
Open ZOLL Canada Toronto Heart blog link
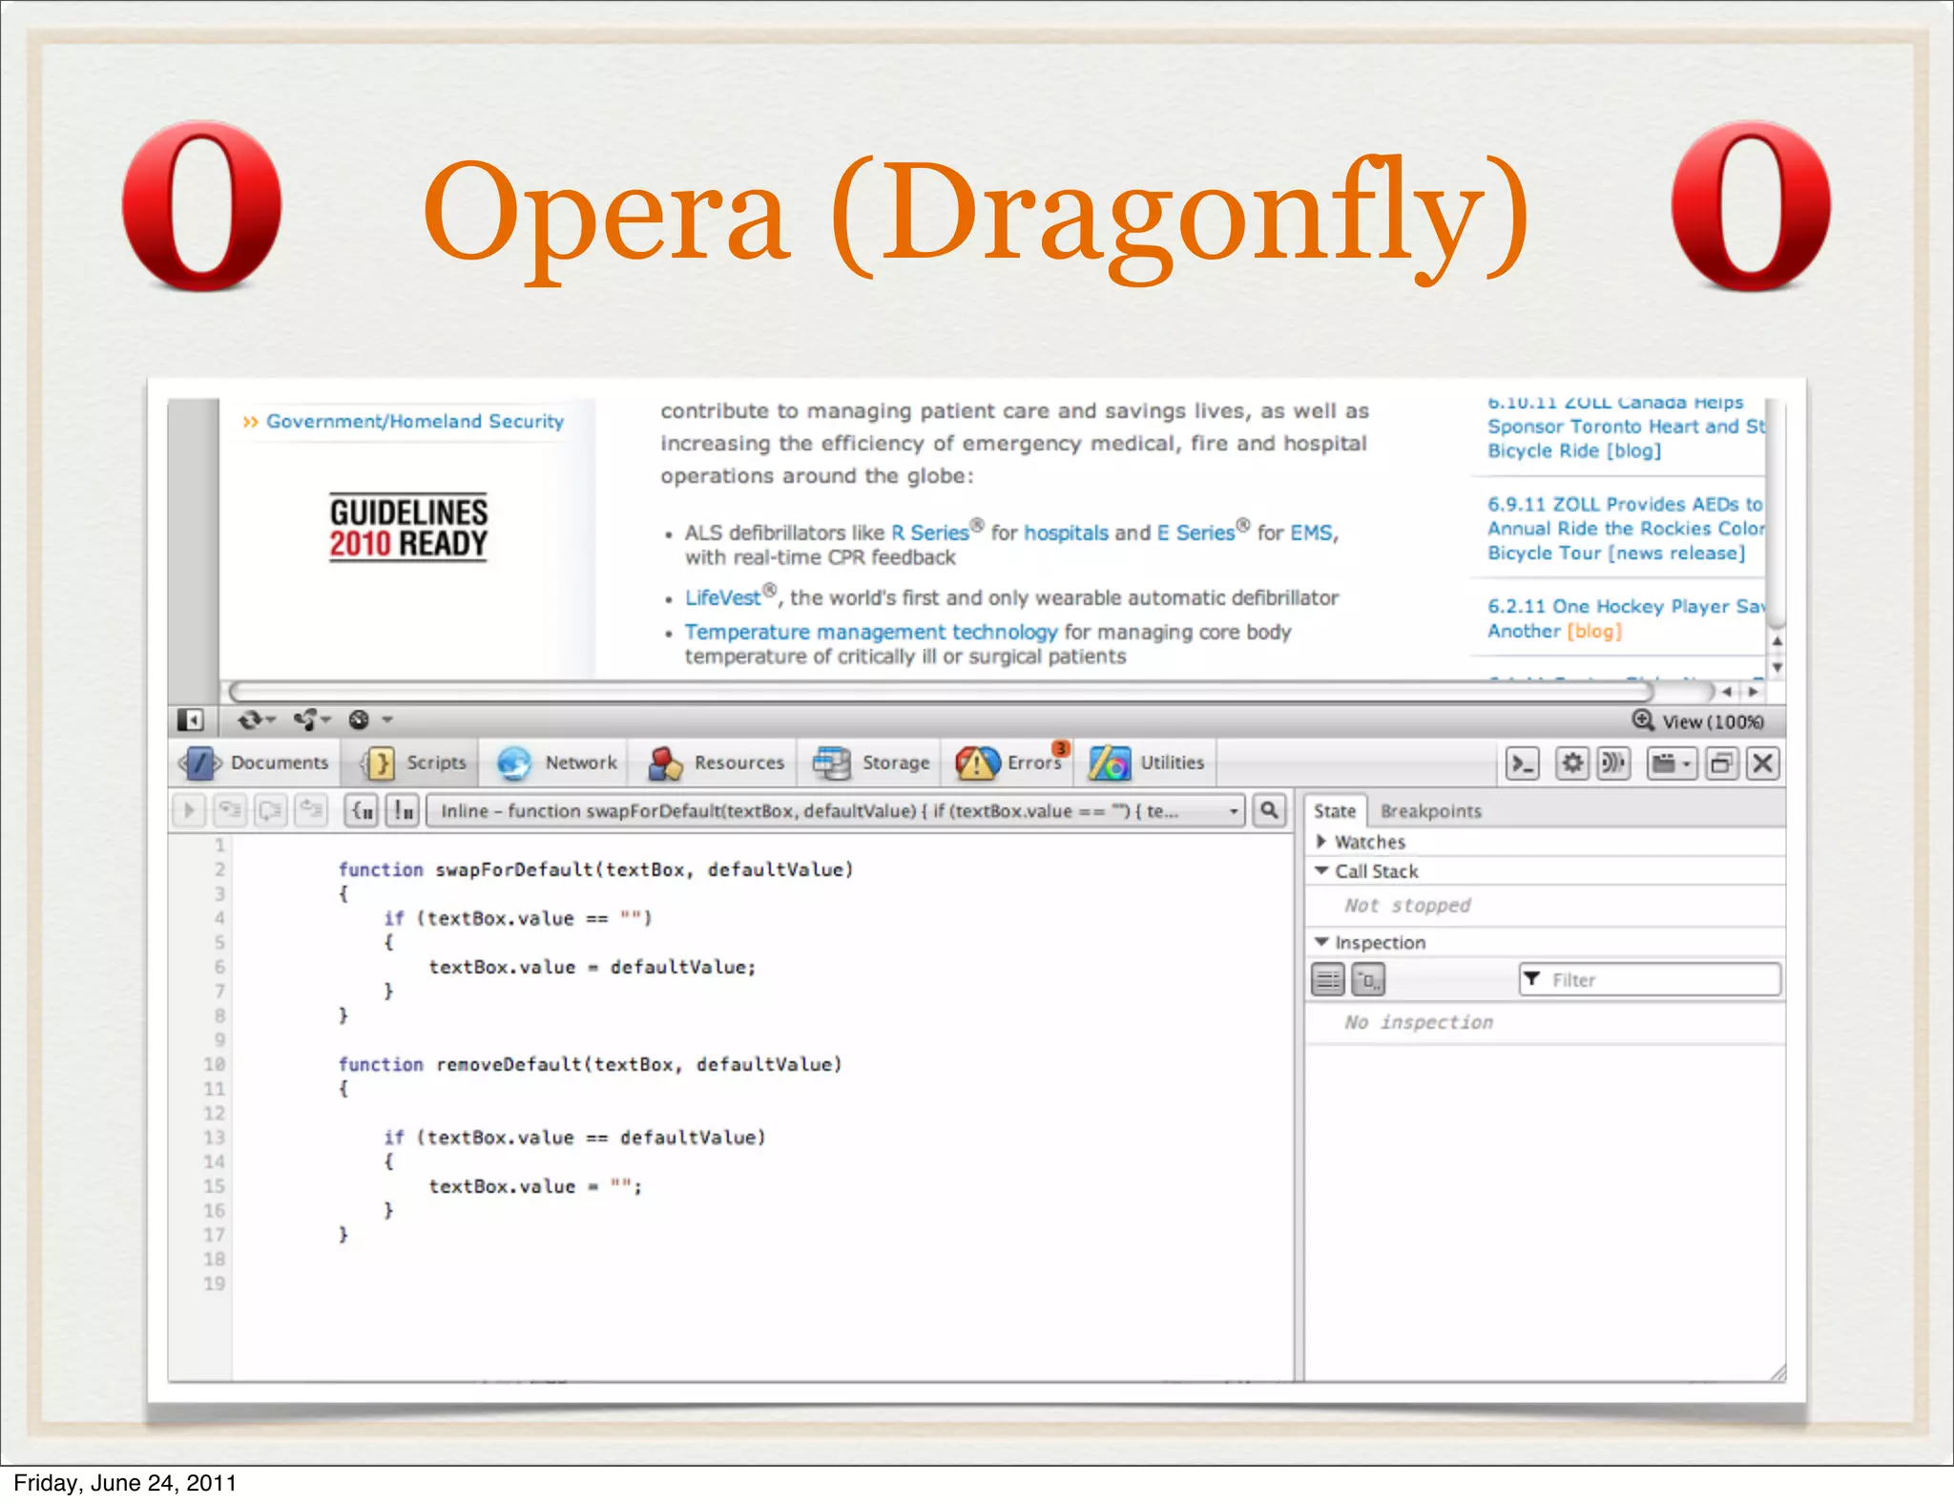click(1626, 427)
